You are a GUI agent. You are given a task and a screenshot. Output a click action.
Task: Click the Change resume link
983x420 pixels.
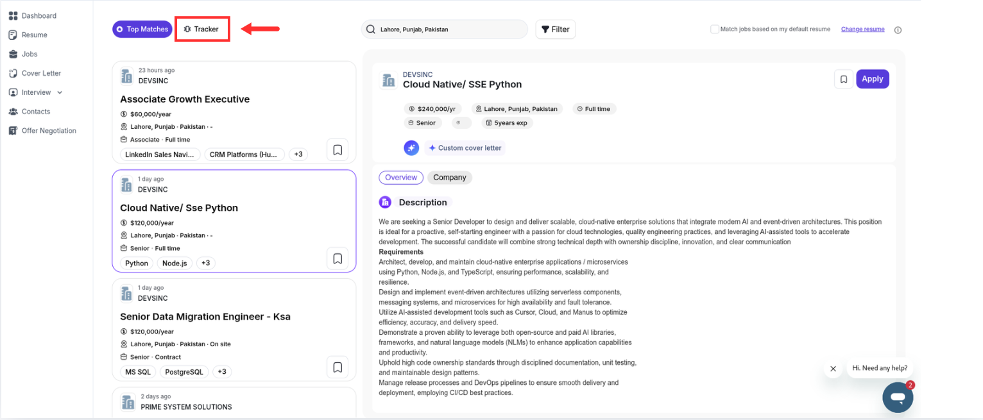click(x=862, y=29)
